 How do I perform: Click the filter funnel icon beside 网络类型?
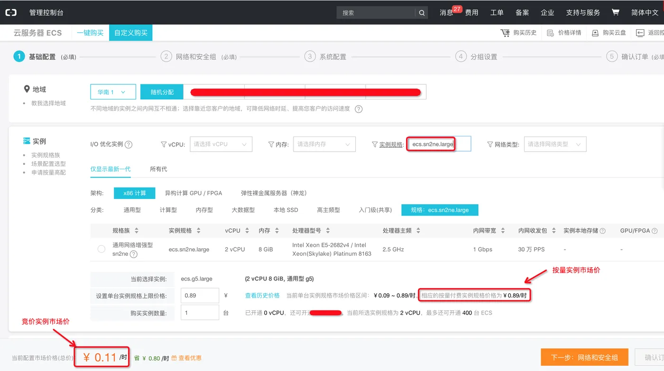coord(490,145)
